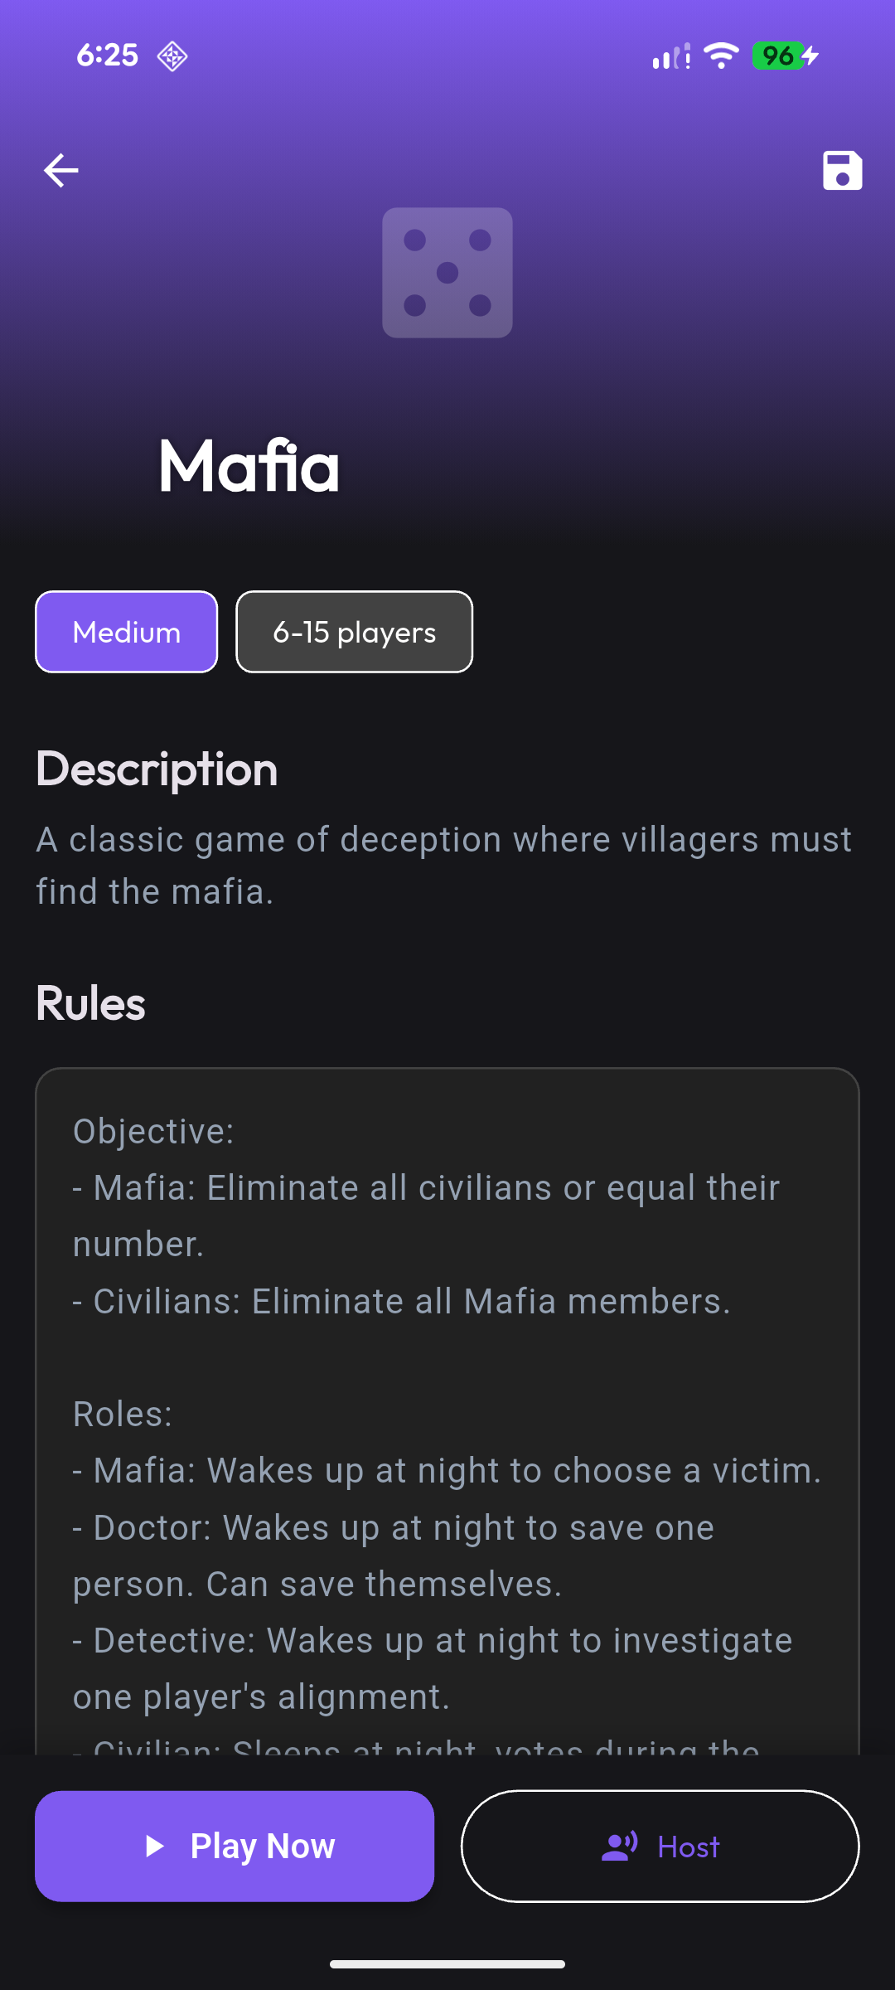The width and height of the screenshot is (895, 1990).
Task: Tap the Rules heading
Action: pos(90,1003)
